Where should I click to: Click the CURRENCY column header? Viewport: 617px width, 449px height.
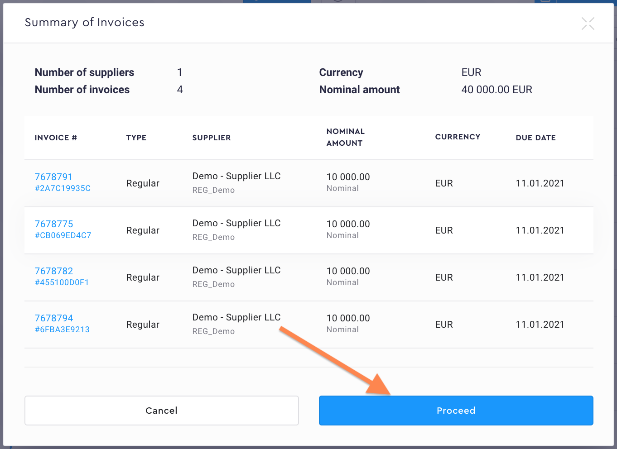coord(458,137)
